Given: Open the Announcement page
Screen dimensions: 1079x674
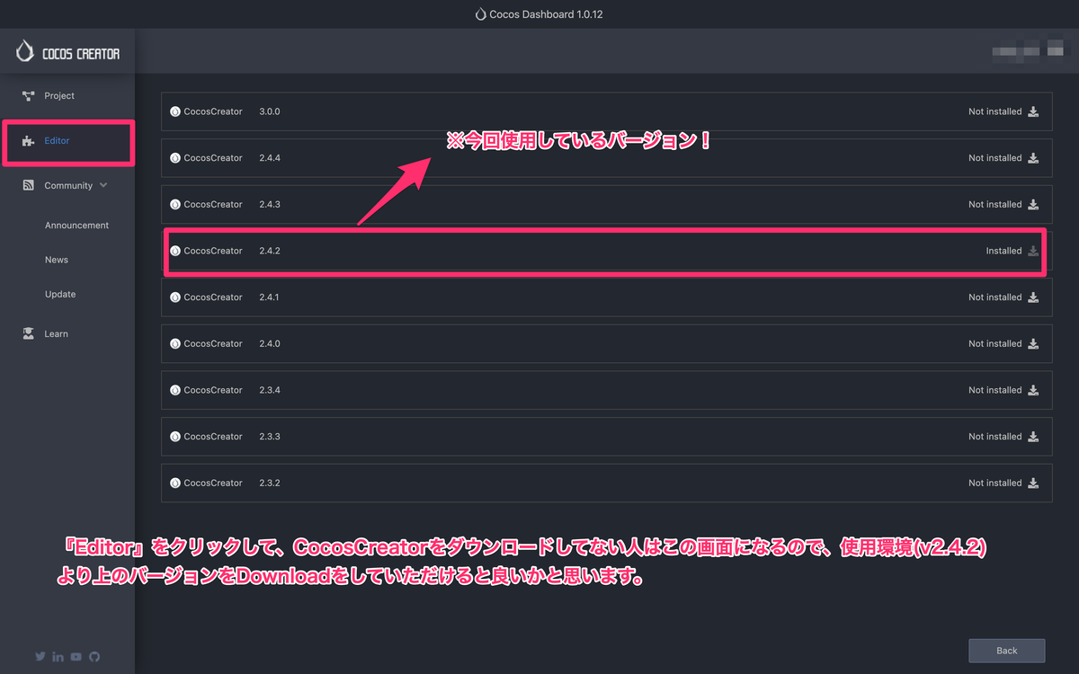Looking at the screenshot, I should pyautogui.click(x=76, y=225).
